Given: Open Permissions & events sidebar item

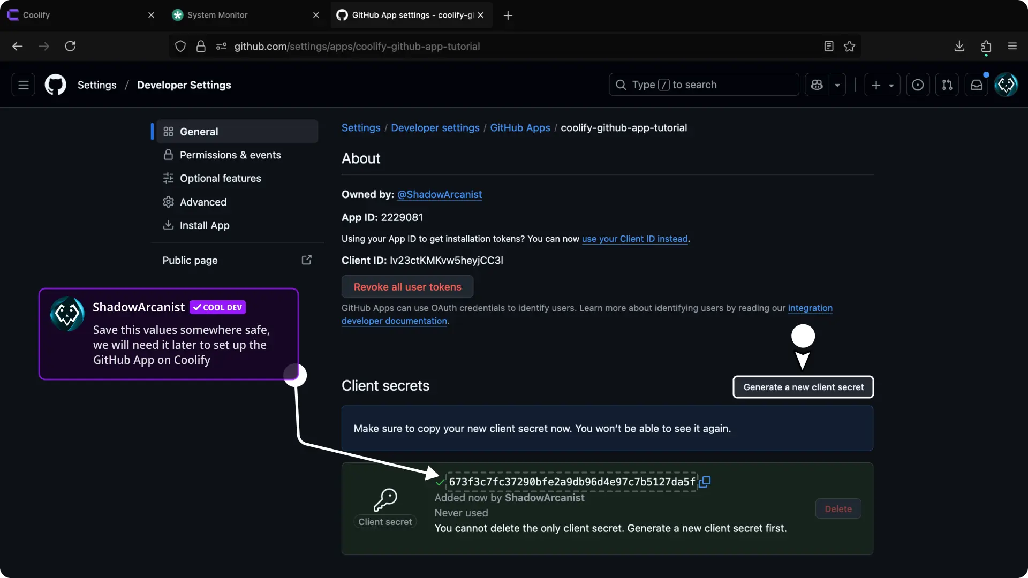Looking at the screenshot, I should pos(230,155).
